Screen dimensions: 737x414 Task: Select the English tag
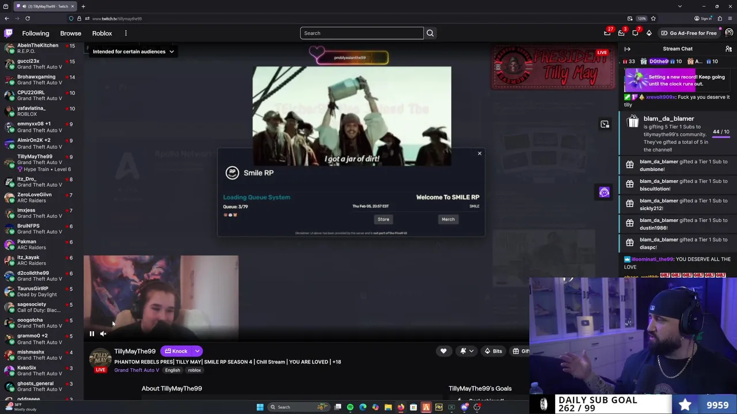[x=173, y=370]
